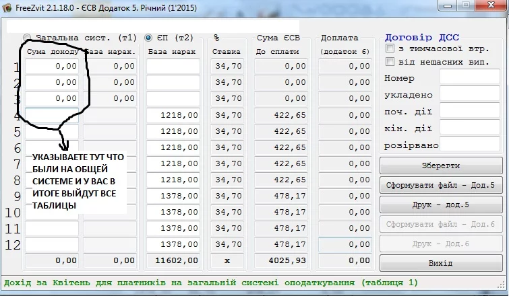The width and height of the screenshot is (509, 296).
Task: Click ЄП База нарах 1218,00 in row 6
Action: 173,148
